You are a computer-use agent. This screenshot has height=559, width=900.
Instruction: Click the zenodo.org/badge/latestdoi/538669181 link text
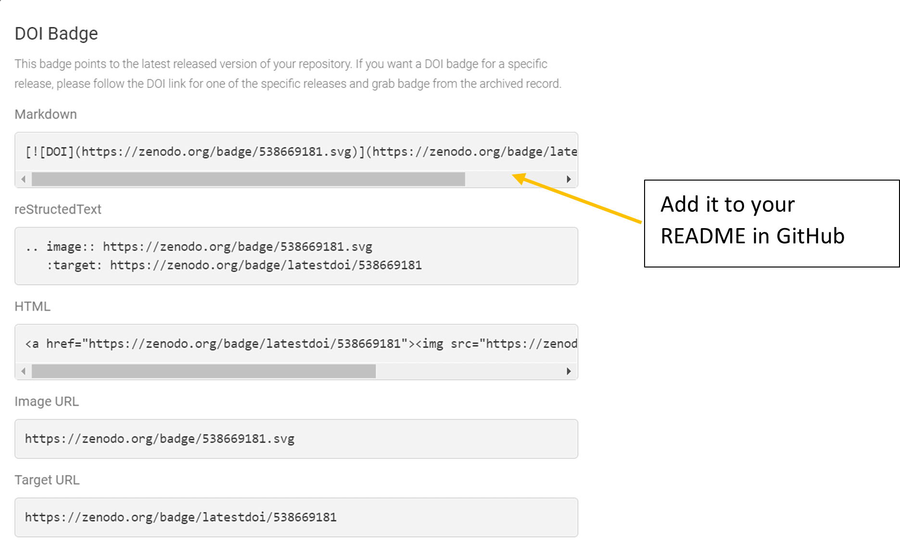[x=180, y=517]
